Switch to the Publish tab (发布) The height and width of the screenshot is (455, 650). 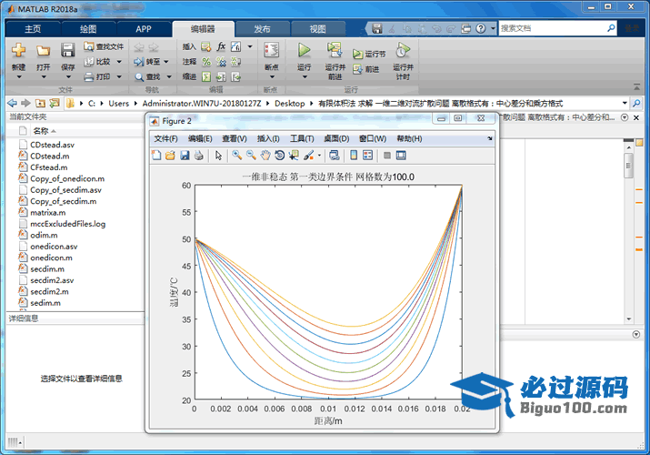[262, 29]
